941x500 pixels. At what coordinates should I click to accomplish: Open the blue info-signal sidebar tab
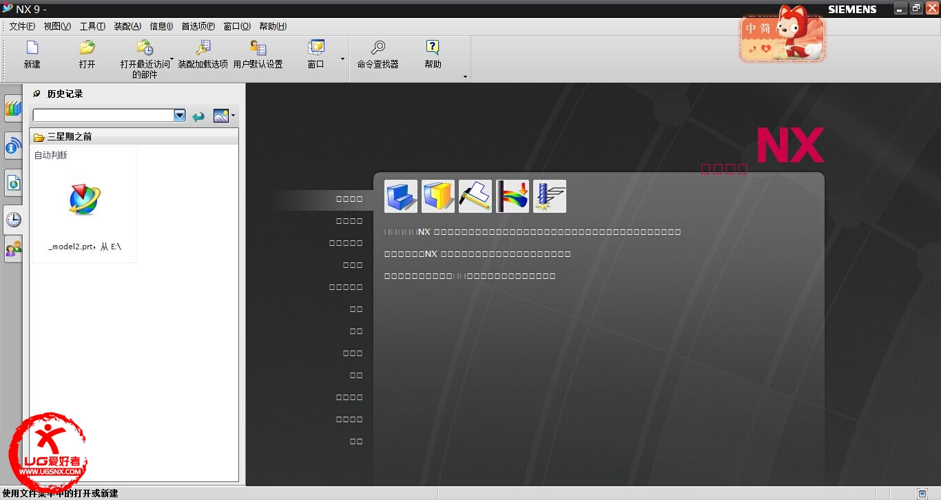(x=13, y=146)
